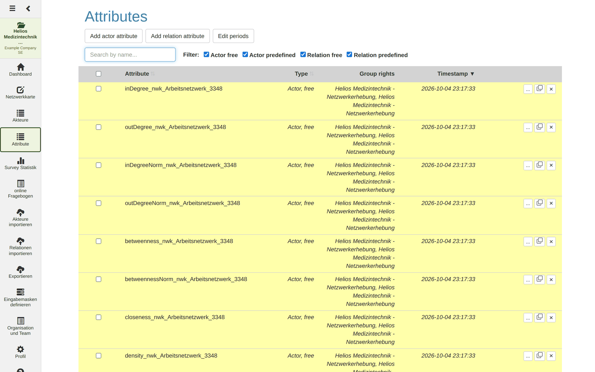Viewport: 595px width, 372px height.
Task: Select the Attribute sidebar item
Action: (20, 140)
